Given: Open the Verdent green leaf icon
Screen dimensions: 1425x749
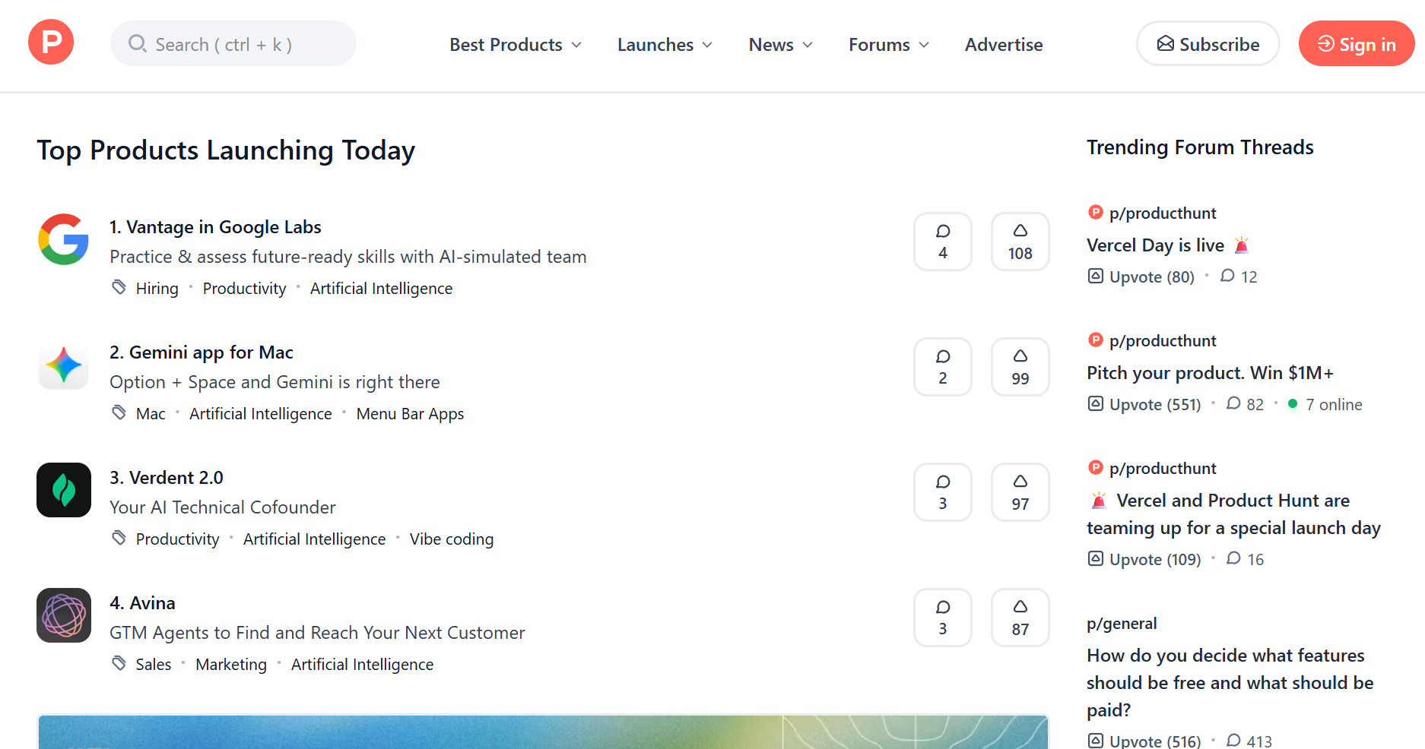Looking at the screenshot, I should tap(64, 490).
